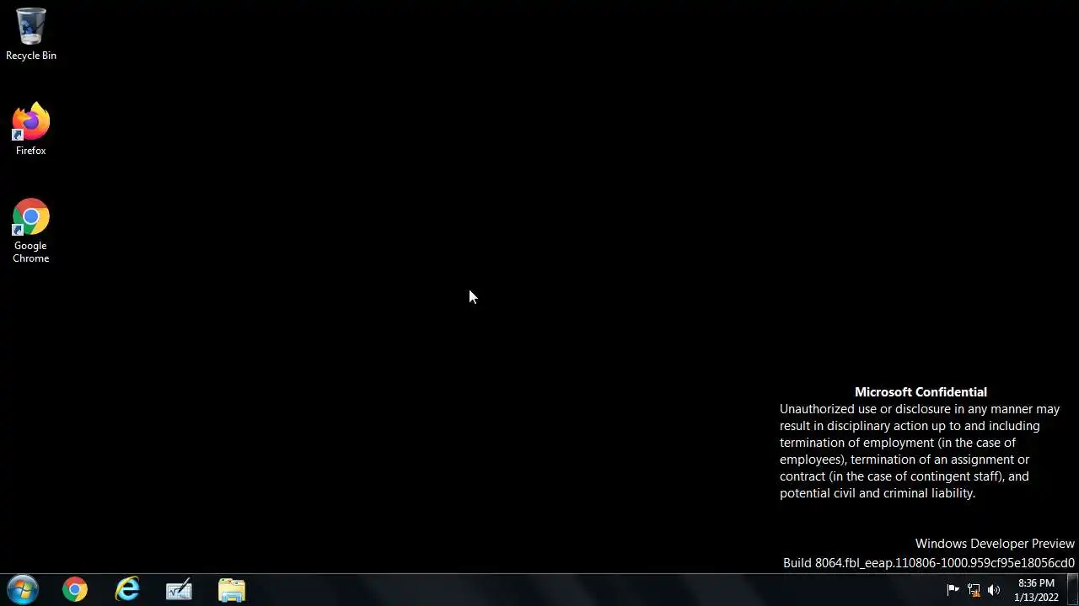Open Windows Explorer folder in taskbar
The image size is (1079, 606).
click(x=232, y=590)
